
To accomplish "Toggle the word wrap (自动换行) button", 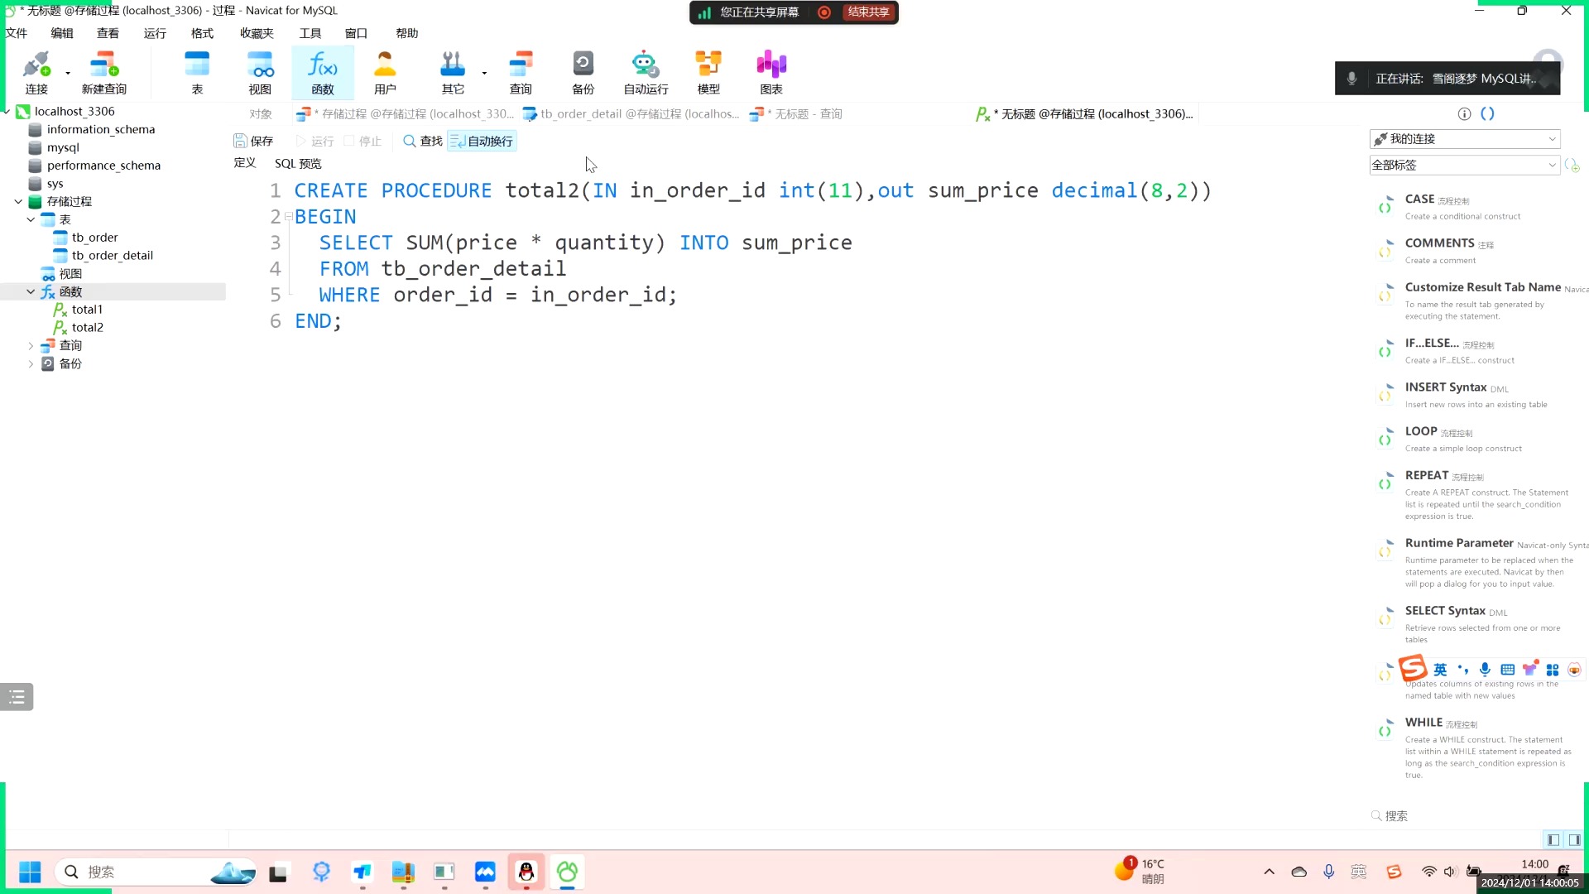I will click(x=482, y=142).
